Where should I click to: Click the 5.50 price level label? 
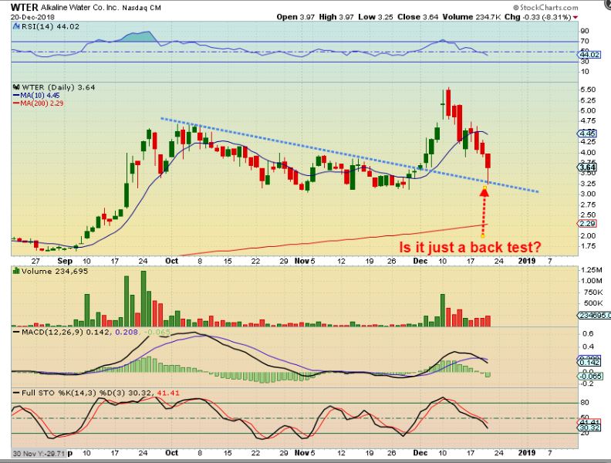click(x=588, y=90)
